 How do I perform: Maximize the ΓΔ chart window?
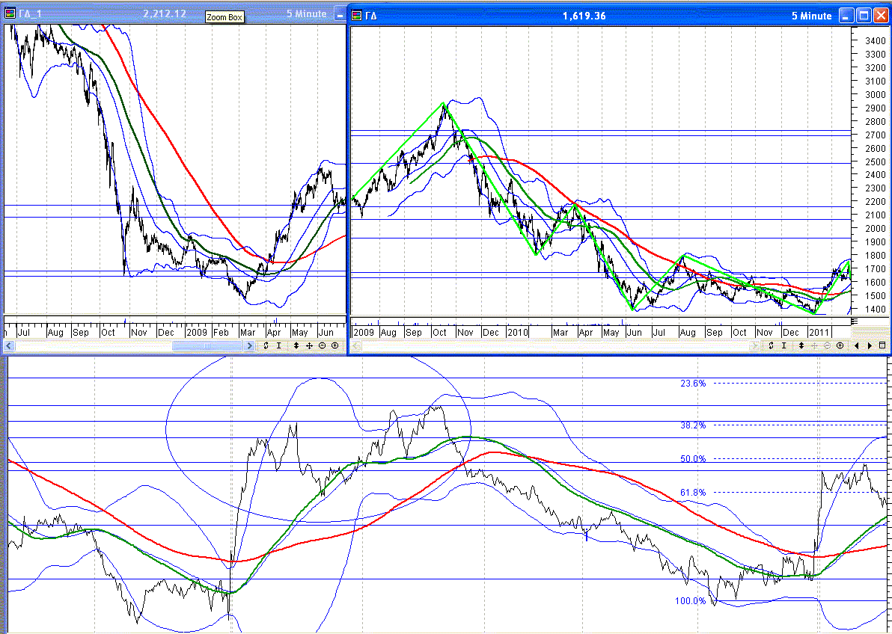[x=863, y=15]
